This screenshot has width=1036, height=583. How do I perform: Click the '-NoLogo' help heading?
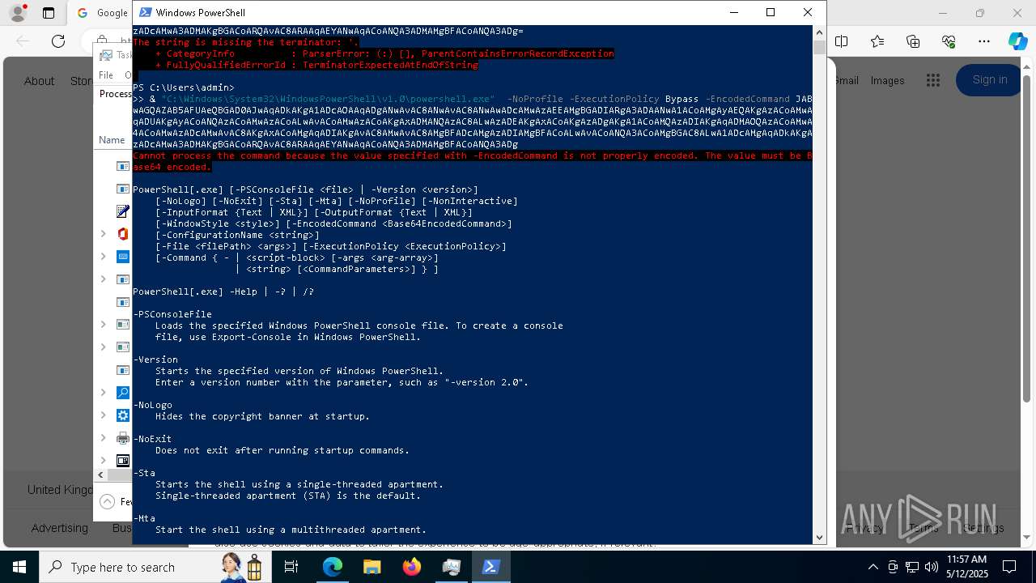pos(153,405)
